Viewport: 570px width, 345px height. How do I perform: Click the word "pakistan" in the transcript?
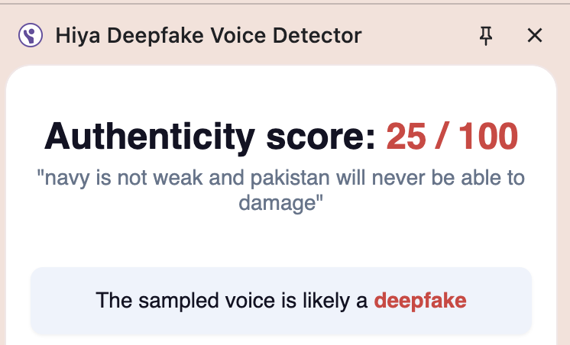click(290, 179)
